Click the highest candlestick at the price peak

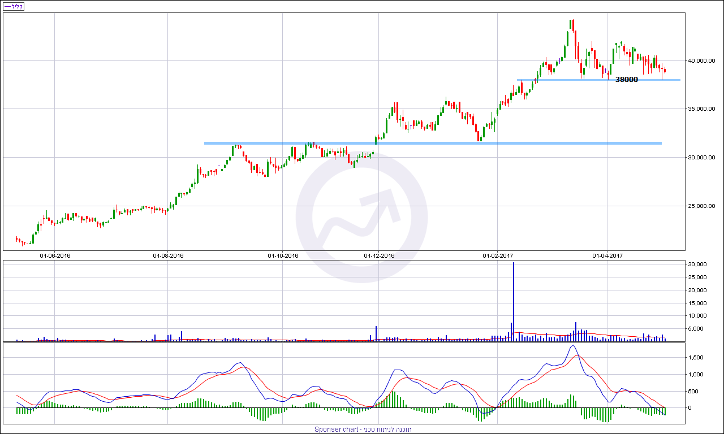(x=573, y=26)
